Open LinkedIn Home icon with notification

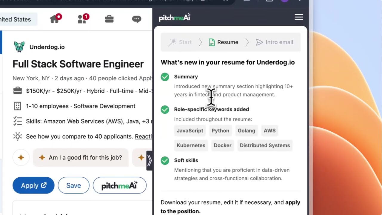[x=55, y=19]
